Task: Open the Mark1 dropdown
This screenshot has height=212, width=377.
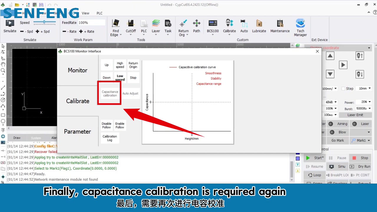Action: point(369,140)
